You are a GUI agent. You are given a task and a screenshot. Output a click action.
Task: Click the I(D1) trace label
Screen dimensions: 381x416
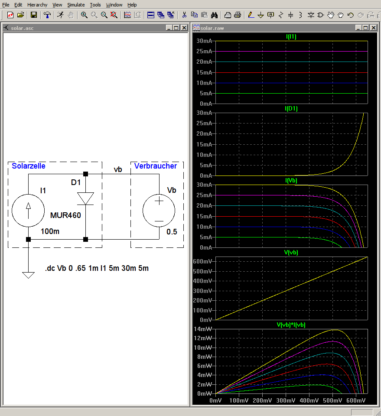(x=291, y=108)
